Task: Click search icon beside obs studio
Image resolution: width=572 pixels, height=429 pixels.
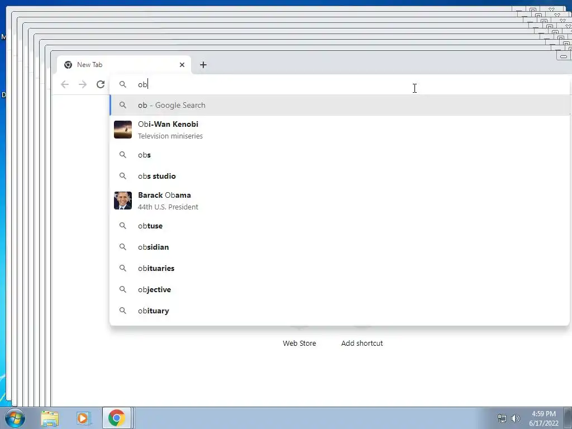Action: [123, 176]
